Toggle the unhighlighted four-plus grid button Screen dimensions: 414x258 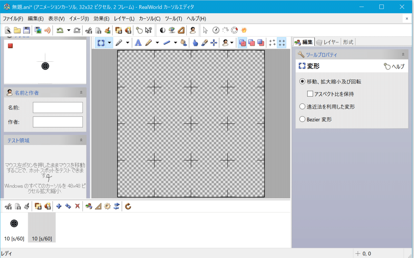click(x=272, y=43)
